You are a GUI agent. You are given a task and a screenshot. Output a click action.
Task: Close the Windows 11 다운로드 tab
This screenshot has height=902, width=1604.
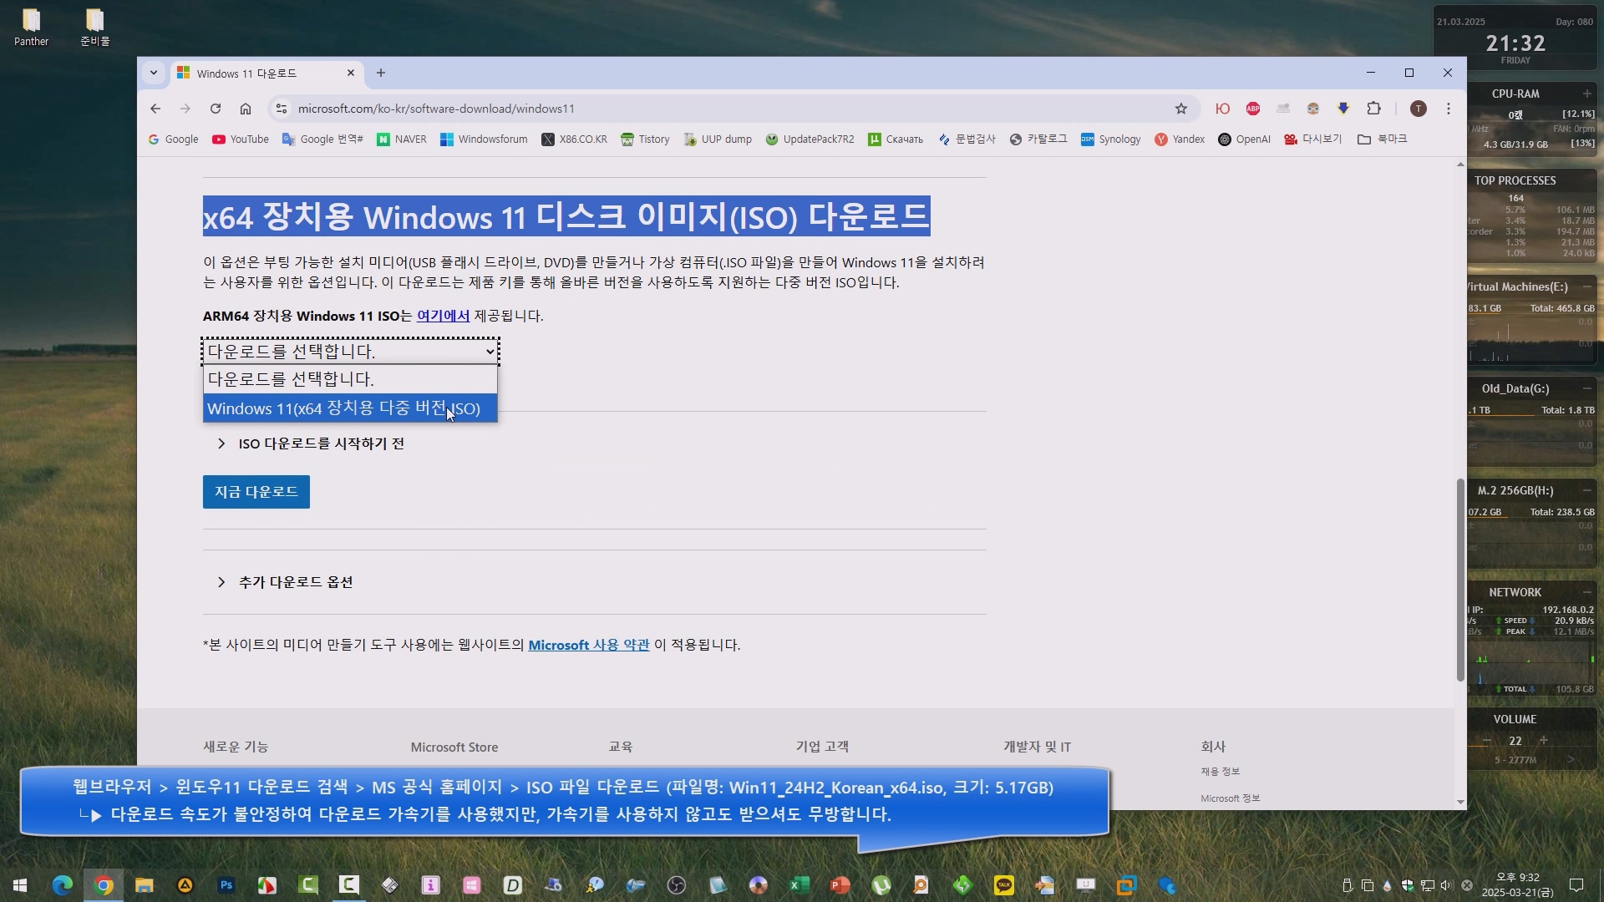click(x=351, y=73)
